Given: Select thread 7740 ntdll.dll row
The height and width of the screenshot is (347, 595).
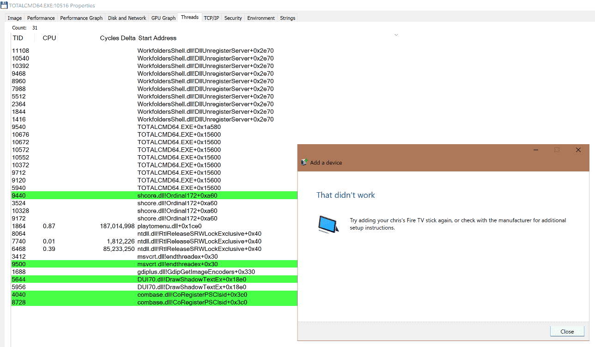Looking at the screenshot, I should click(154, 241).
